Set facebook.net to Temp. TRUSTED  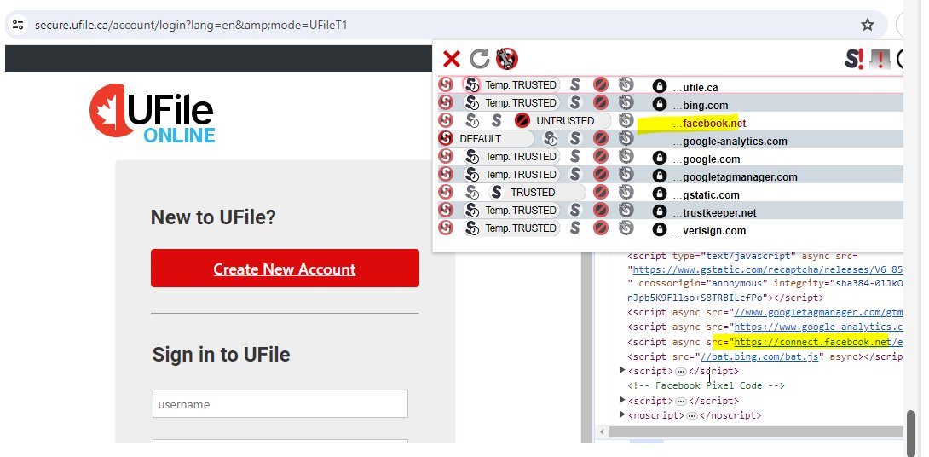click(471, 121)
